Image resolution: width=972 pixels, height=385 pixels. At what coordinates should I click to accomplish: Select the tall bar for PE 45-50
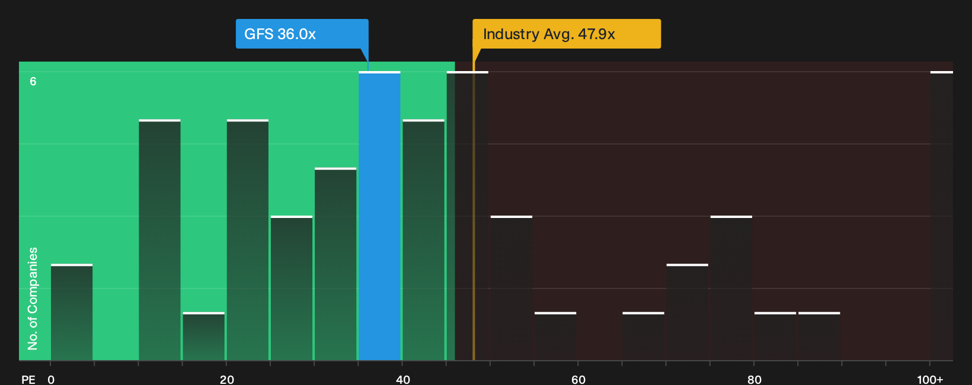point(468,216)
